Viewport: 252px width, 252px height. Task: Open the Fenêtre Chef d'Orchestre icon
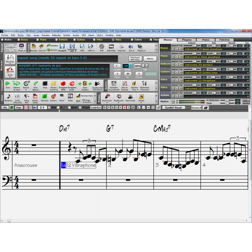click(97, 83)
